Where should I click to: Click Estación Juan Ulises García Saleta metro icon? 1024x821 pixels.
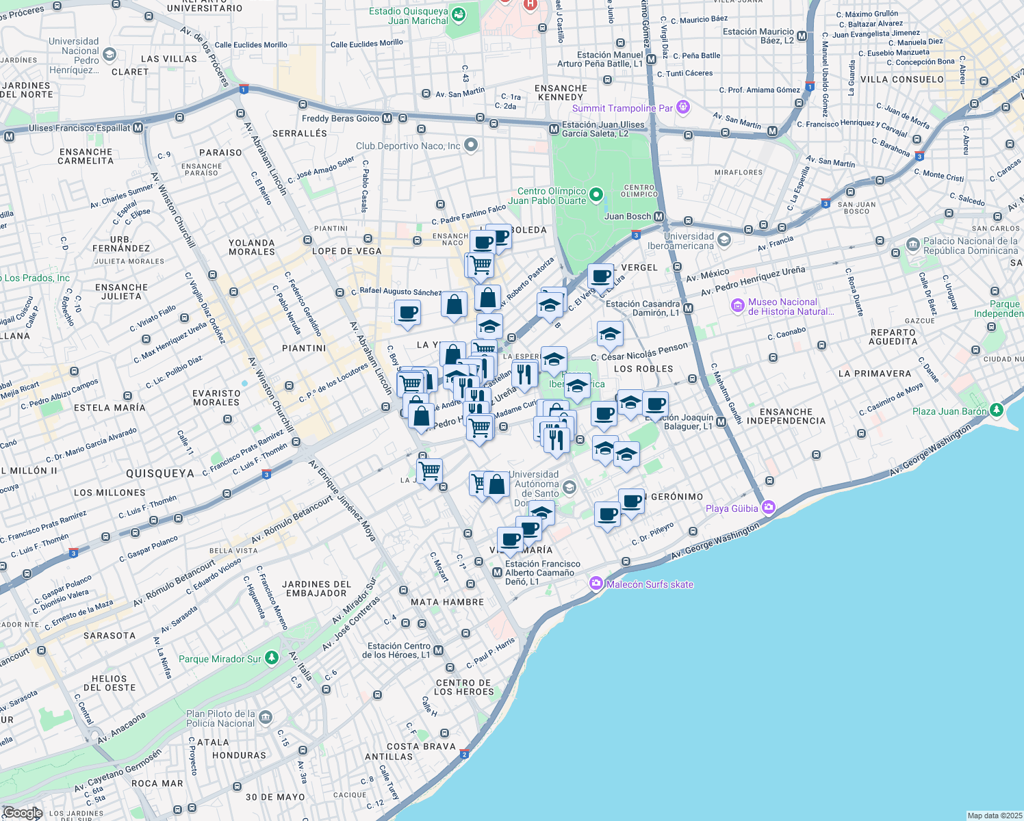554,129
